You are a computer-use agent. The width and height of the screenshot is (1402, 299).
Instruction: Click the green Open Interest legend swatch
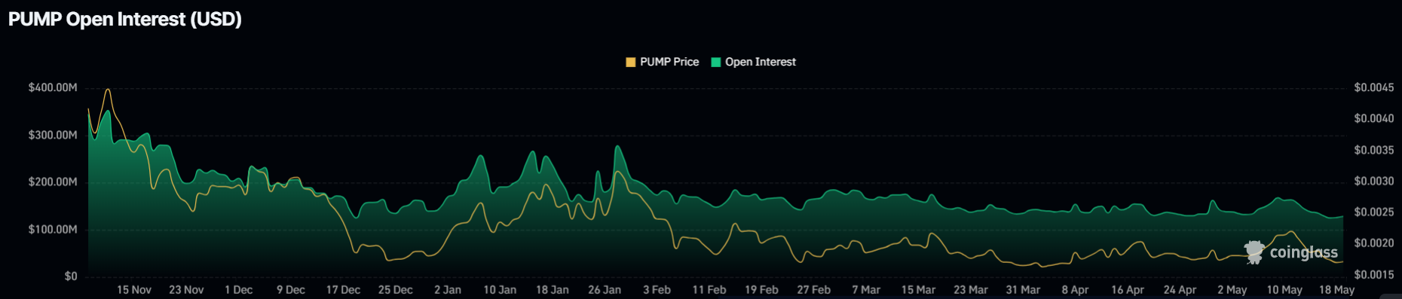coord(716,63)
